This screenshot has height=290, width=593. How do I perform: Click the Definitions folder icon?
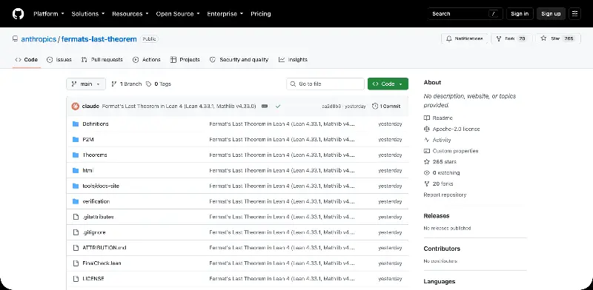76,124
